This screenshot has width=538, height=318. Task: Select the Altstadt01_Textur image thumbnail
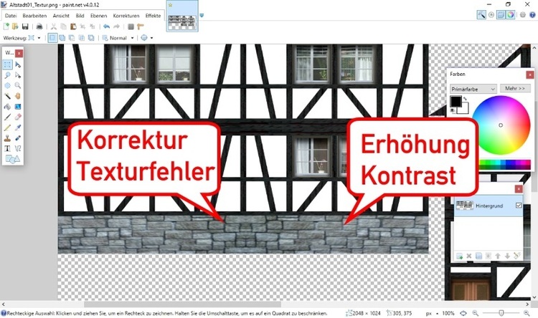(x=182, y=16)
